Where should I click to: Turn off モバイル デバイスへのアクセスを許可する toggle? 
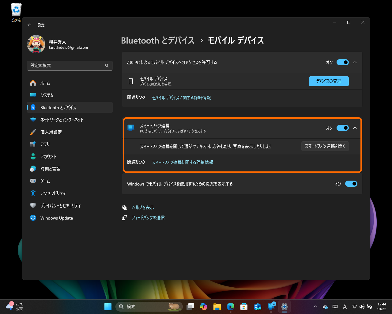pyautogui.click(x=342, y=62)
